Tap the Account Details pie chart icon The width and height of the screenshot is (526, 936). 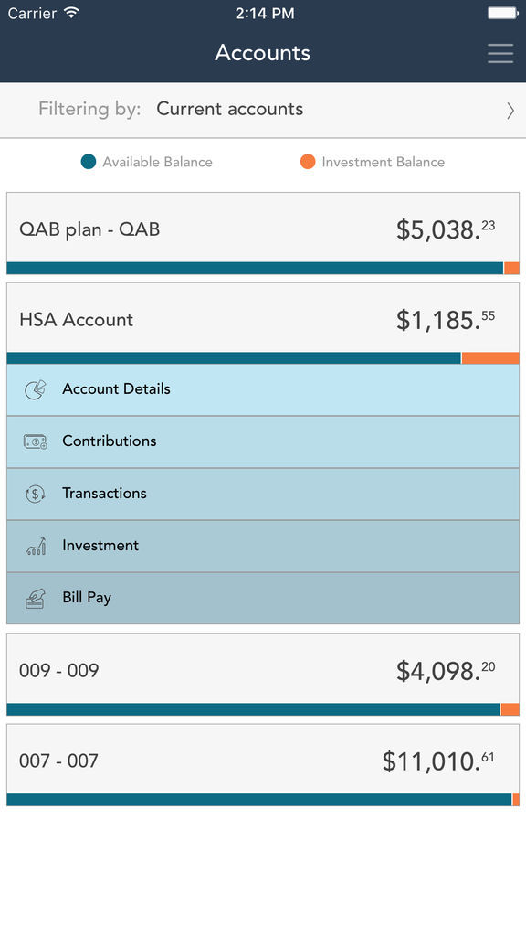[36, 389]
